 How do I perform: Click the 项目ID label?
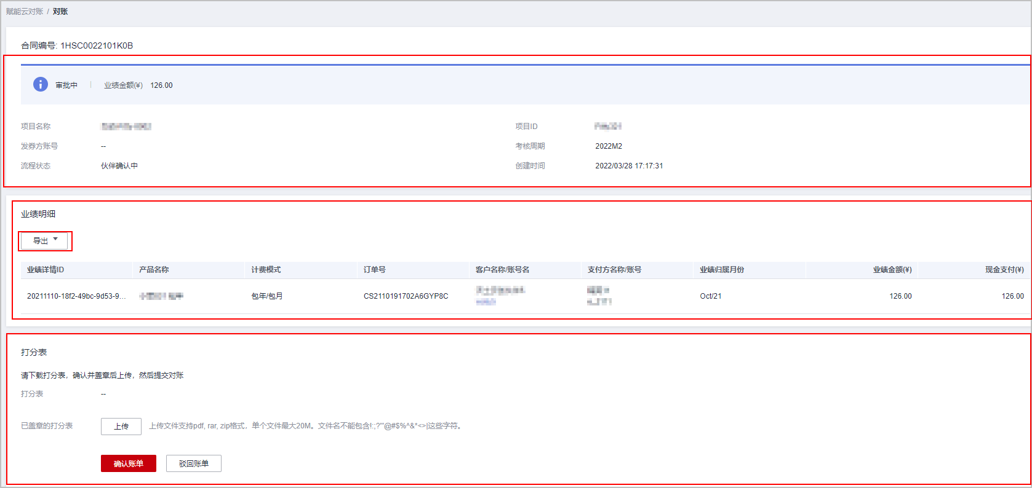pyautogui.click(x=527, y=127)
